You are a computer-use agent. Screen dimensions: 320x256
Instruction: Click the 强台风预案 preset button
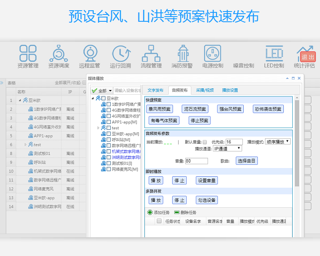[230, 109]
